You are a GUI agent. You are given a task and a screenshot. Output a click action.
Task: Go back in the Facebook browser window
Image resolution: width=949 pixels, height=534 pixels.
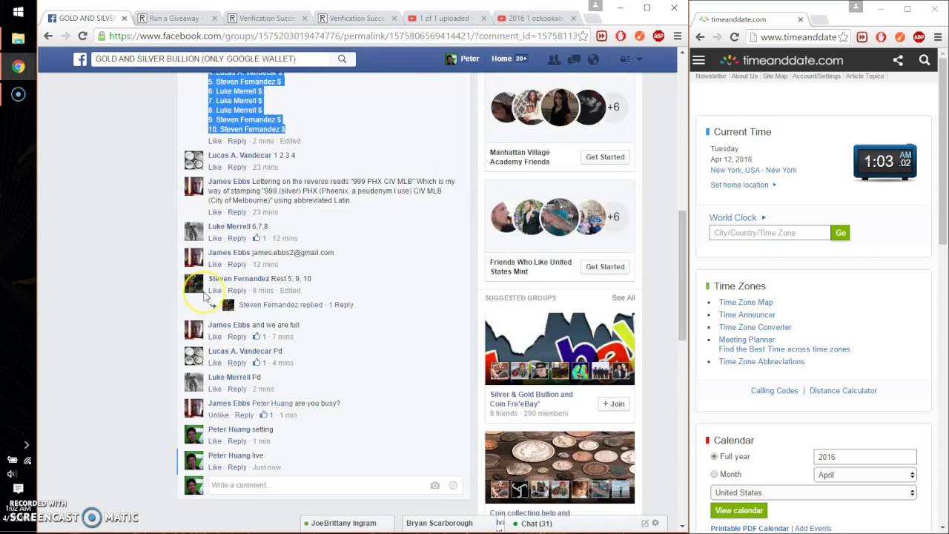[x=49, y=36]
